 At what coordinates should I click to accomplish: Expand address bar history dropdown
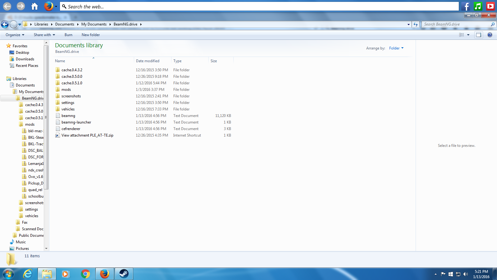tap(408, 24)
